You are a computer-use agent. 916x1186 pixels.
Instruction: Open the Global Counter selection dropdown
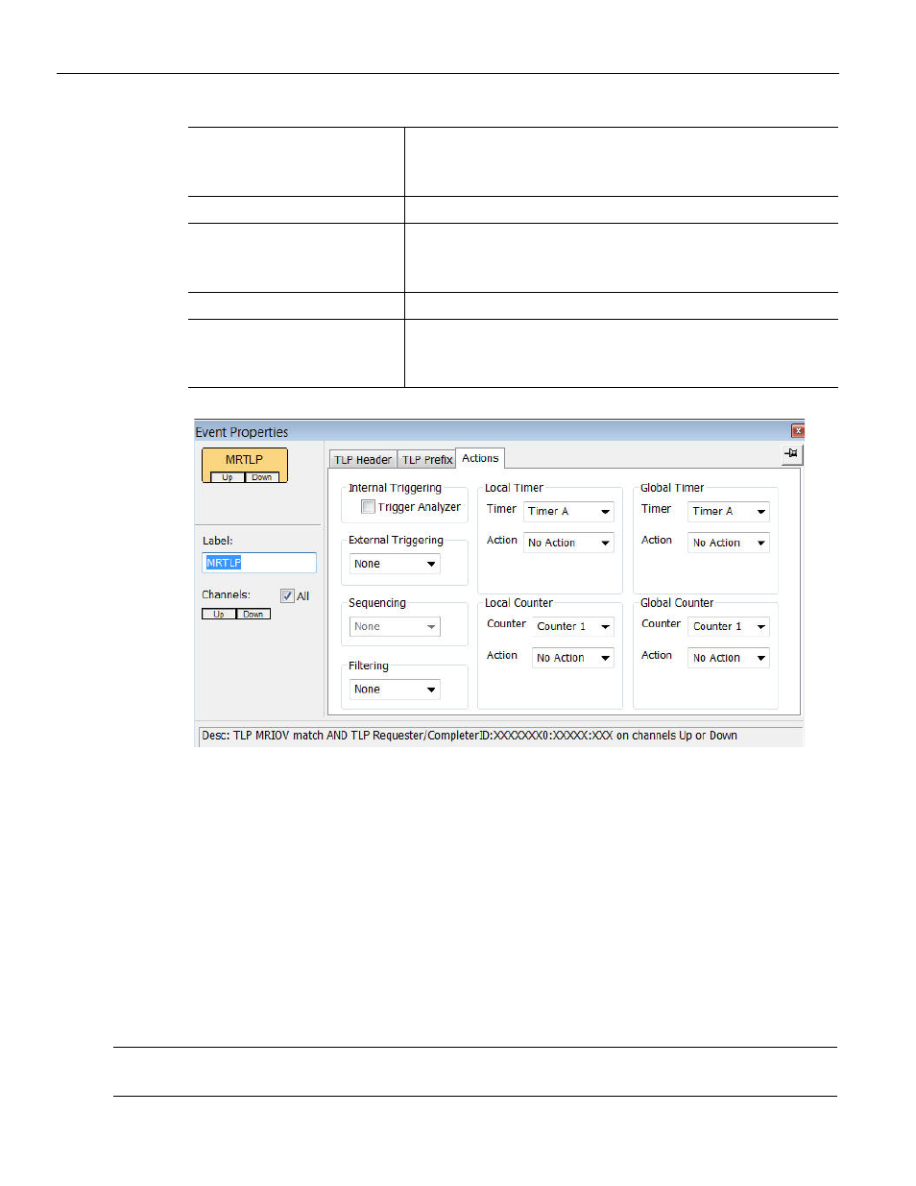729,626
